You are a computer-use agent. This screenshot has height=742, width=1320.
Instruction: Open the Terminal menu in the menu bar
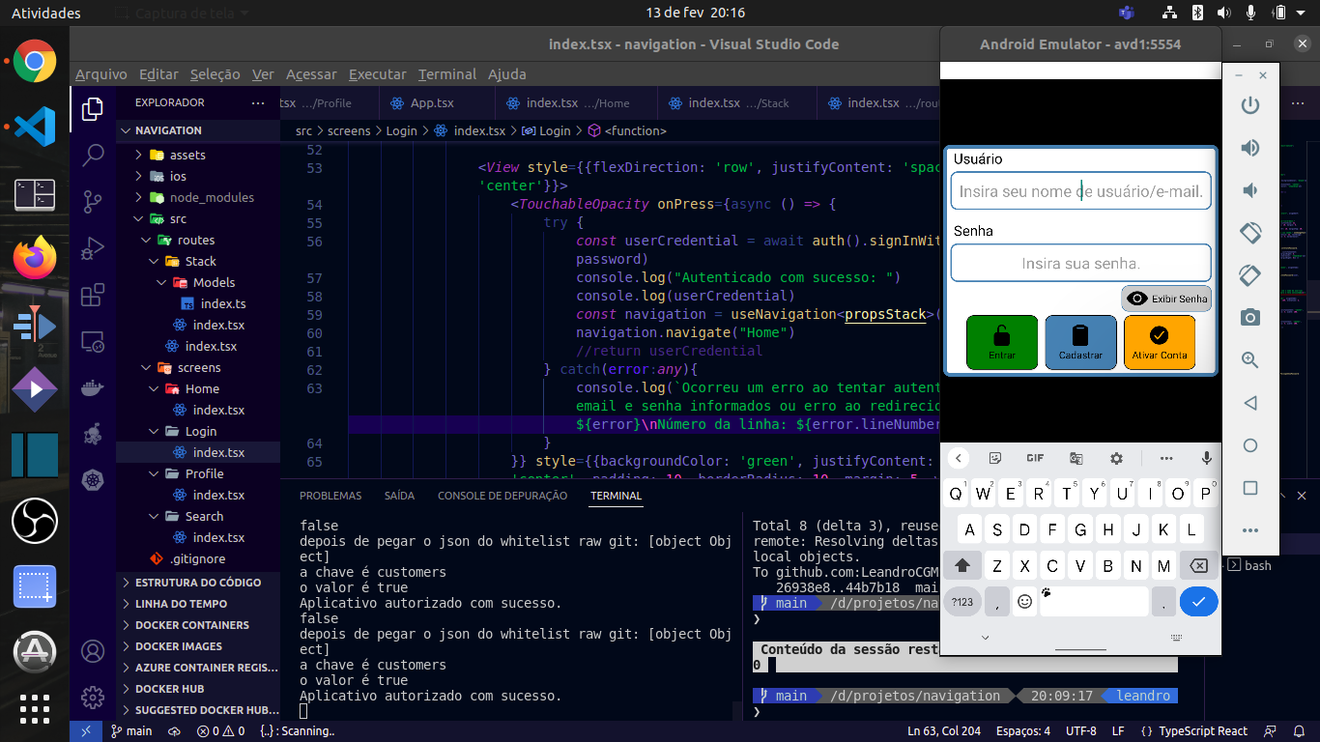coord(447,74)
